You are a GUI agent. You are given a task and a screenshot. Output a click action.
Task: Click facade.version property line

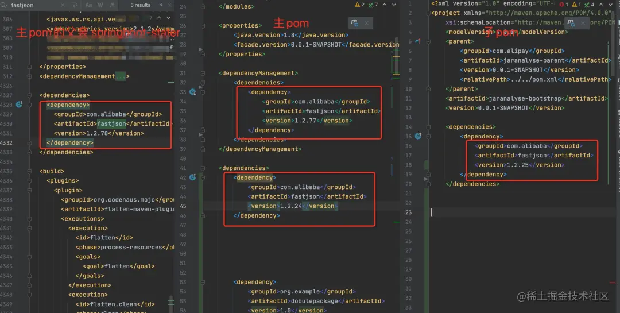(x=316, y=45)
